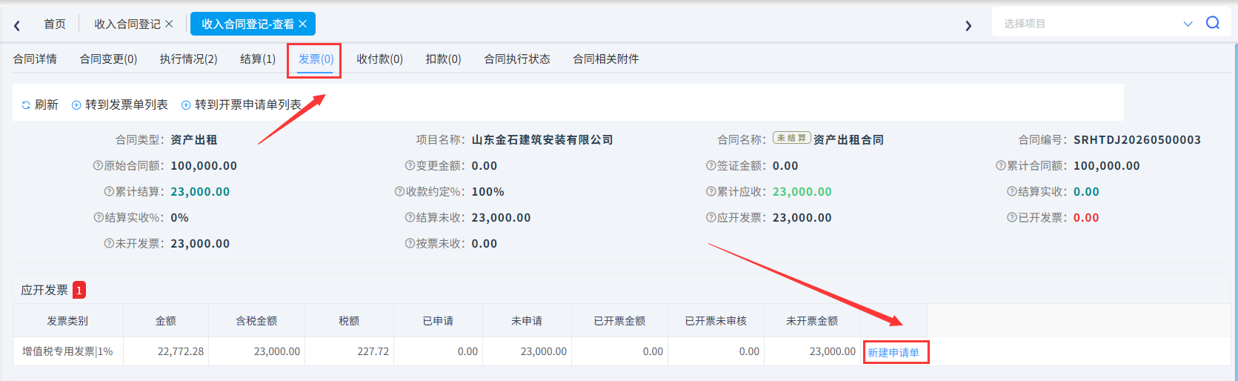Viewport: 1238px width, 381px height.
Task: Click the 未结算 status tag
Action: 791,138
